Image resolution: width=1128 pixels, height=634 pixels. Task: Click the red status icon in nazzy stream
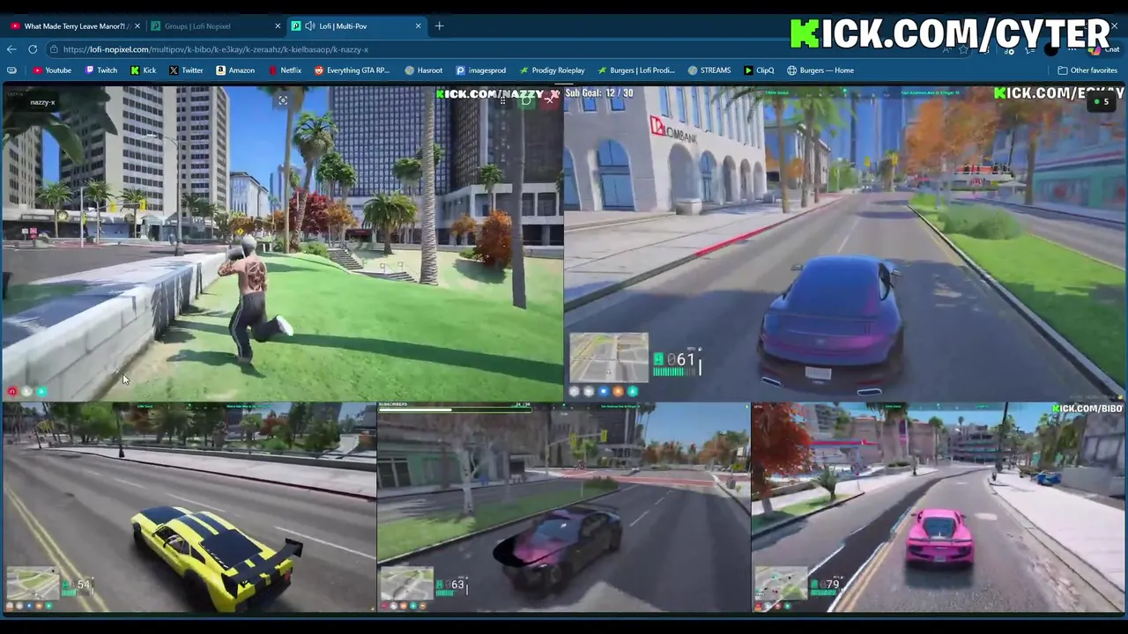[12, 392]
